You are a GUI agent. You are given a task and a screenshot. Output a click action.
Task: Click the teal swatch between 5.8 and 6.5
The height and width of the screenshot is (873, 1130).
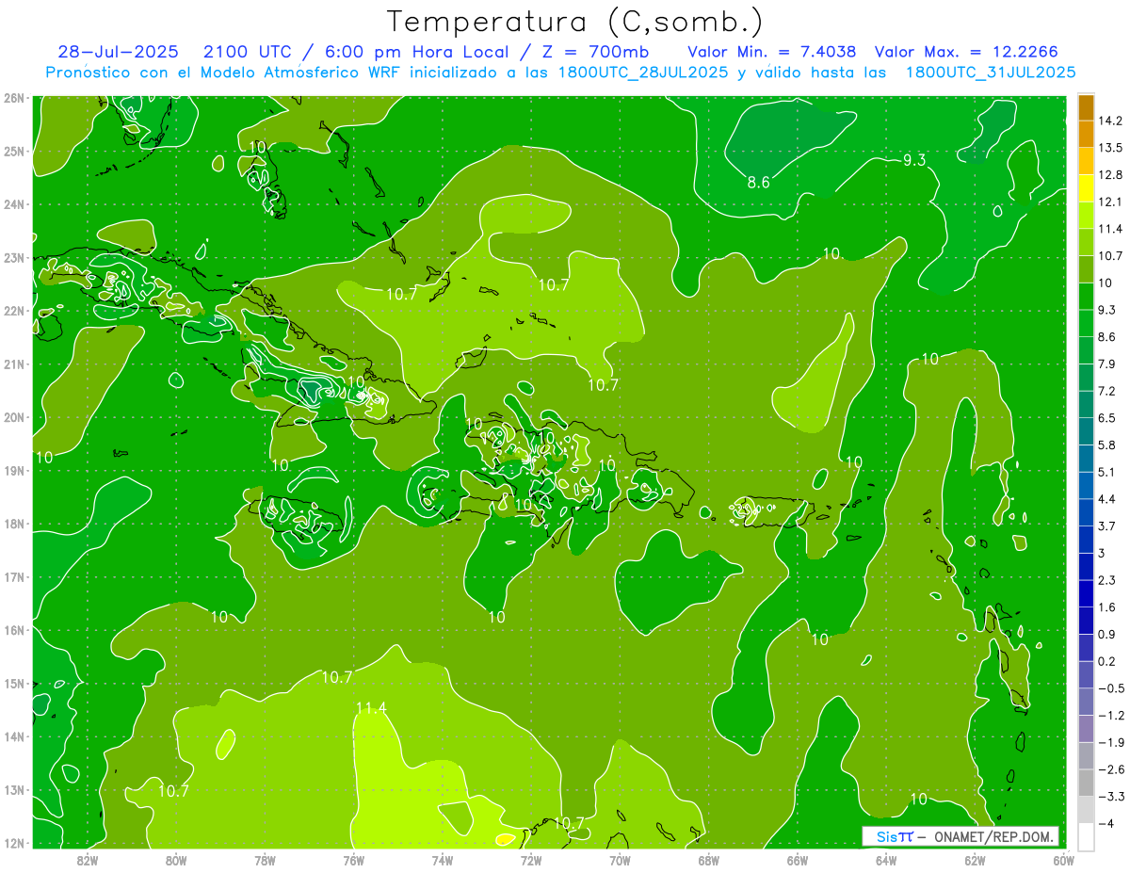[1085, 430]
